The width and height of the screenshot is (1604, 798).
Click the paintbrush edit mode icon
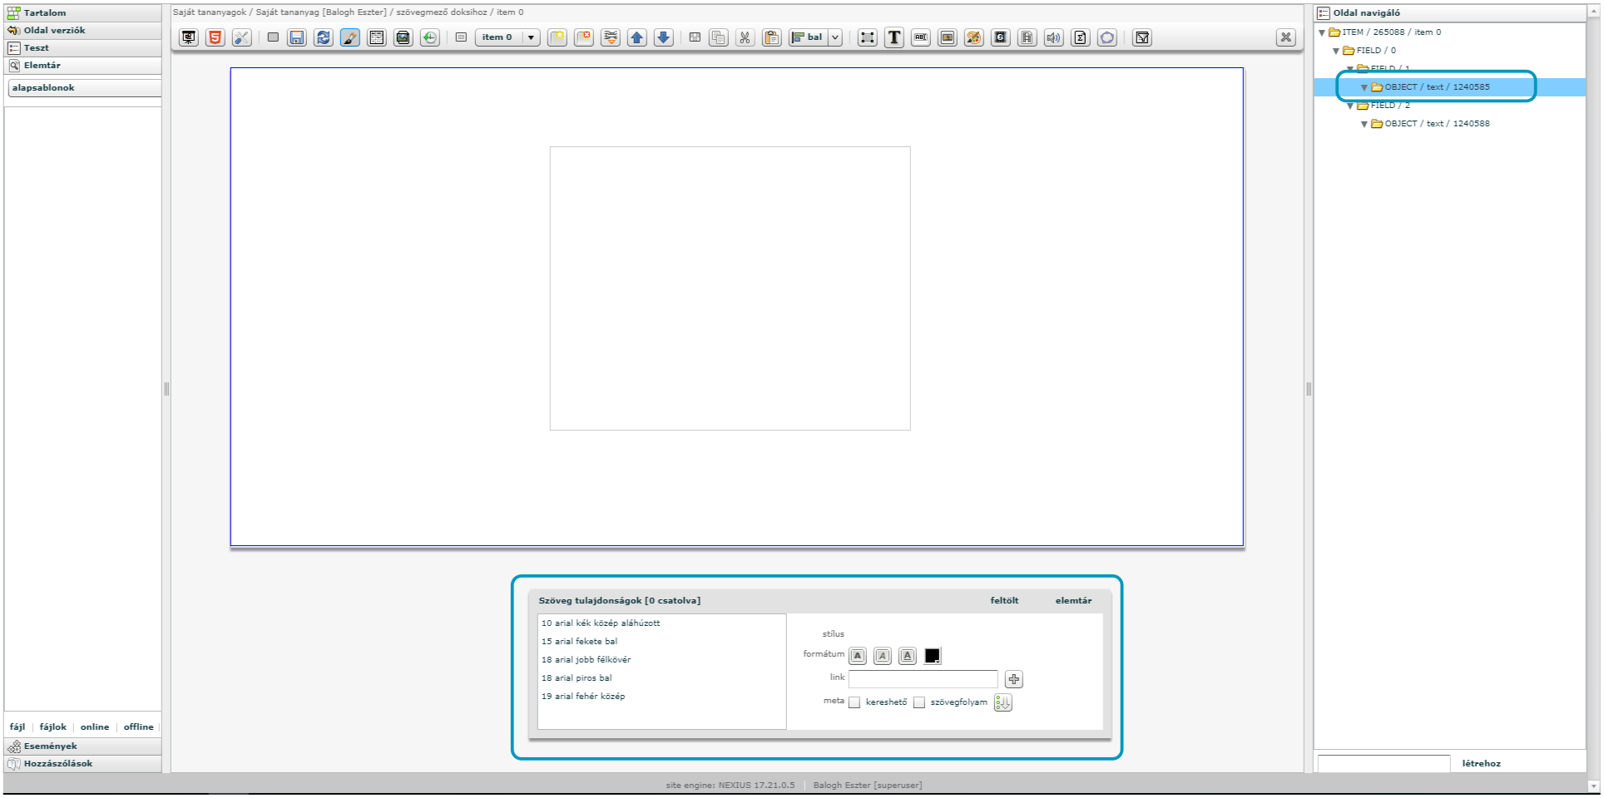pyautogui.click(x=350, y=37)
